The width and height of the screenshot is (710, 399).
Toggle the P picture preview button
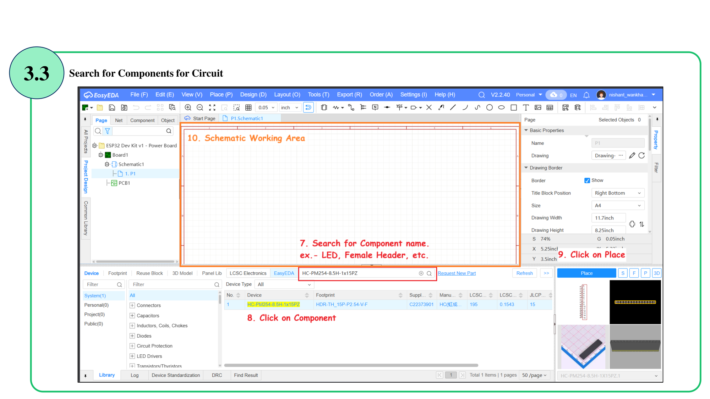coord(645,273)
